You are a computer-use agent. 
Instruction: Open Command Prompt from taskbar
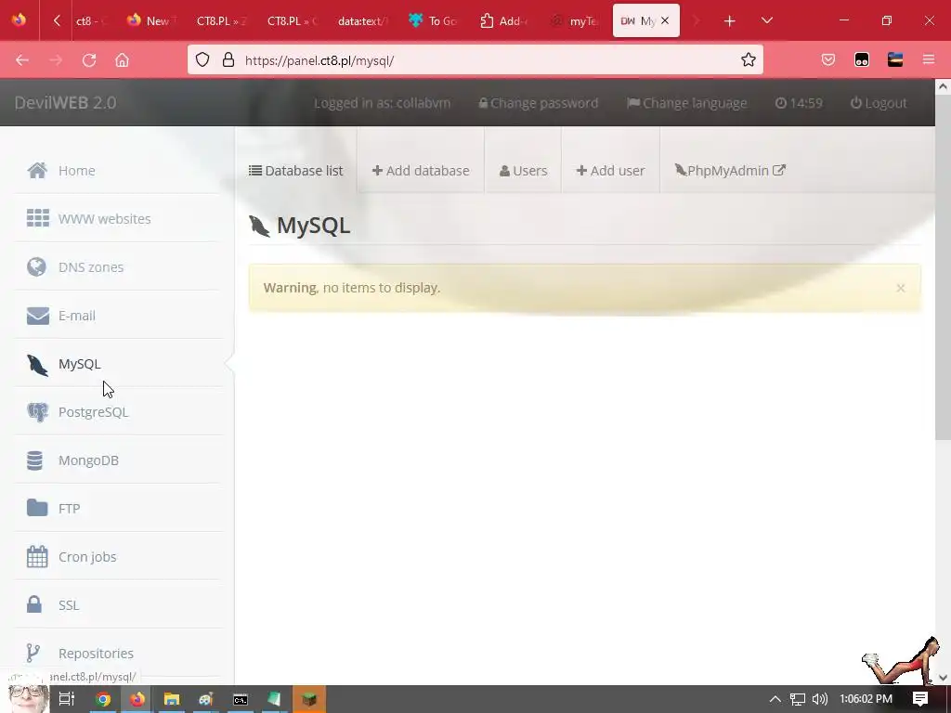tap(241, 699)
